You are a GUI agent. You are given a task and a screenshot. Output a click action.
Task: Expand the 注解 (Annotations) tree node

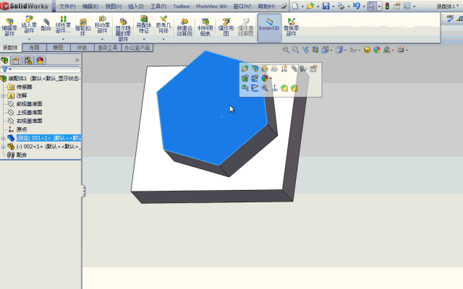click(3, 95)
